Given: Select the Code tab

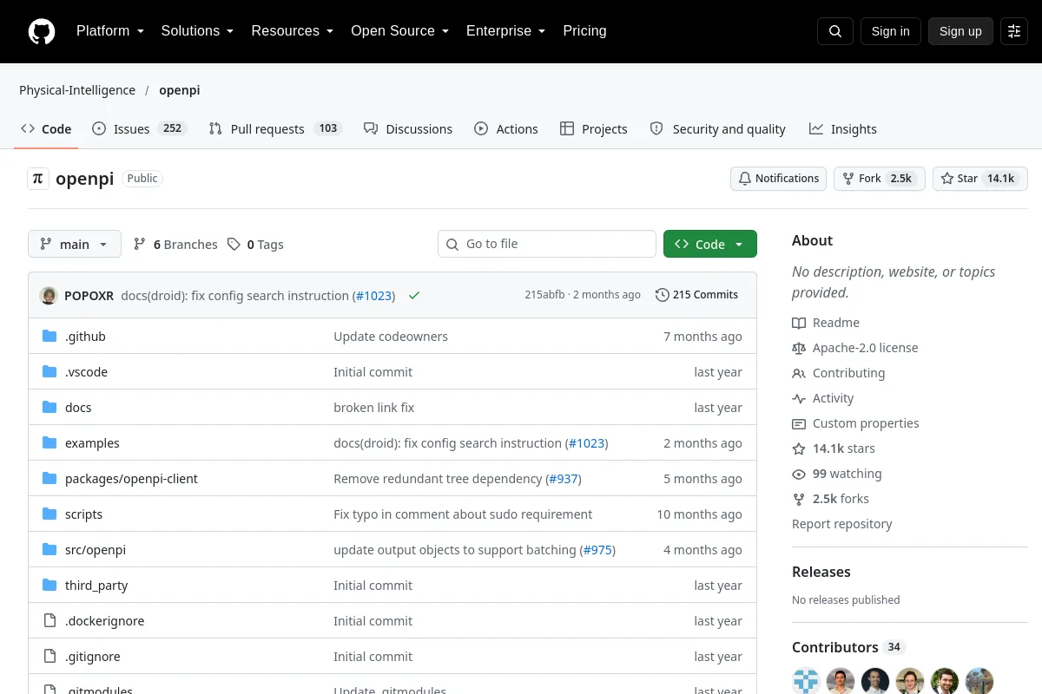Looking at the screenshot, I should pyautogui.click(x=46, y=128).
